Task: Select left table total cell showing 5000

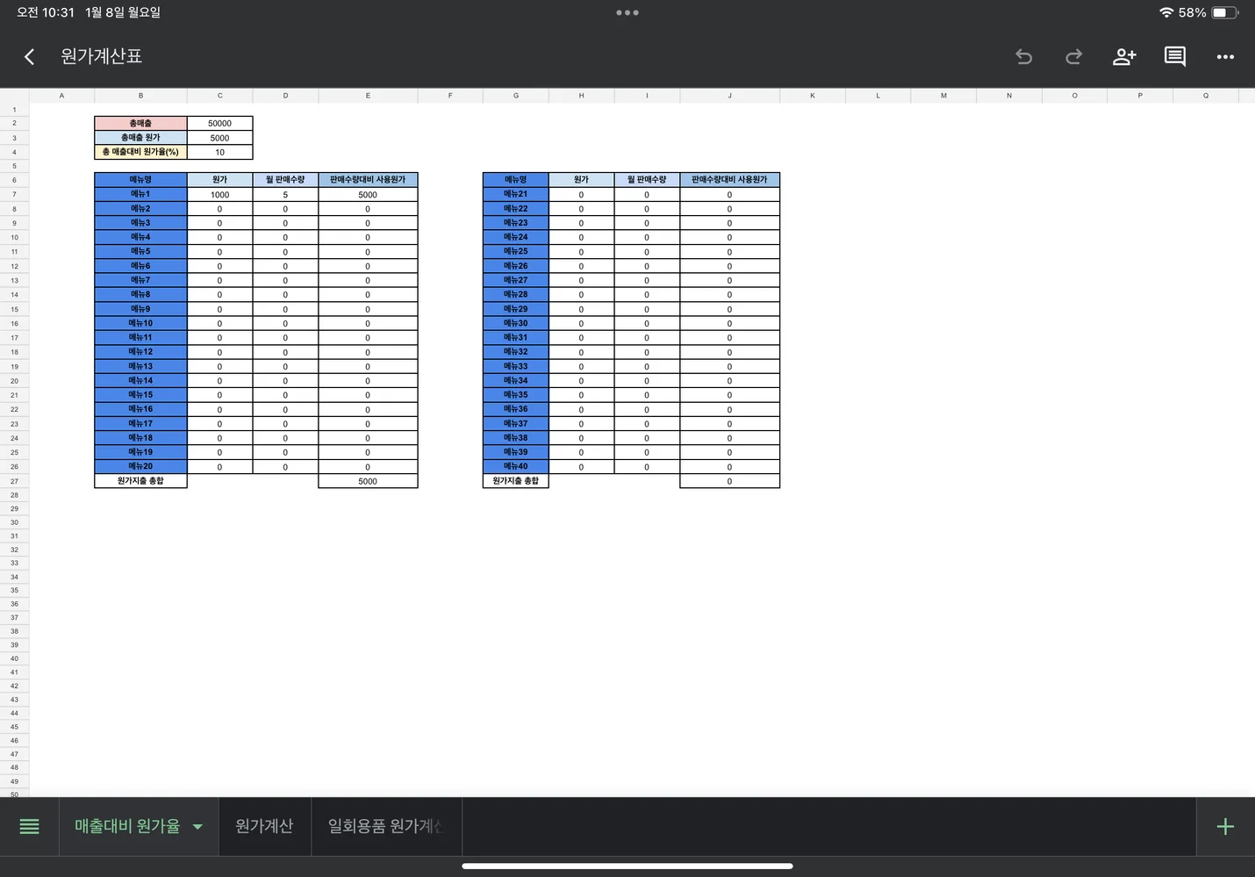Action: pyautogui.click(x=368, y=481)
